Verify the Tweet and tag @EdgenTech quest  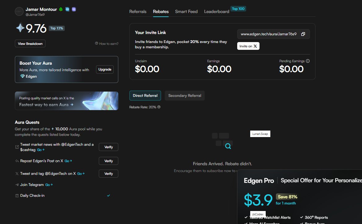click(108, 174)
